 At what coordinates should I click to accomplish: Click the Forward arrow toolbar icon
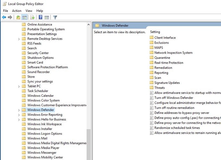pos(10,17)
